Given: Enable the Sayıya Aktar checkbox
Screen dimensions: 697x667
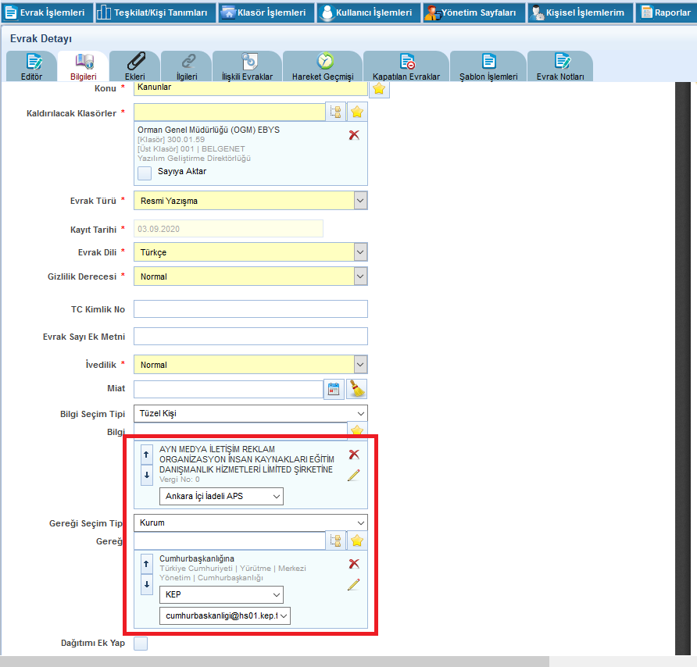Looking at the screenshot, I should tap(145, 173).
